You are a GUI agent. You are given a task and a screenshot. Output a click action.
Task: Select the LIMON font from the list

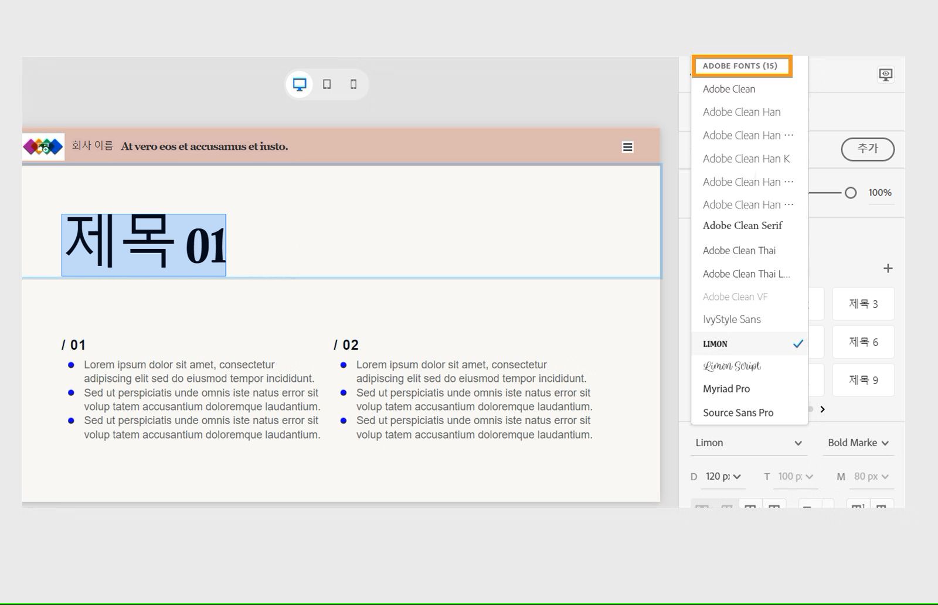point(716,344)
